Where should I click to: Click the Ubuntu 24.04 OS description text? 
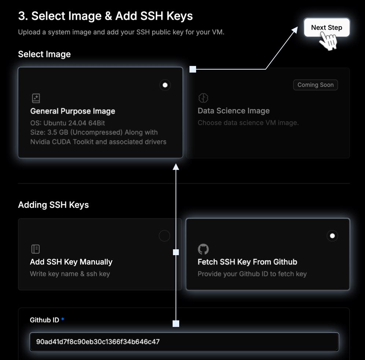tap(67, 123)
